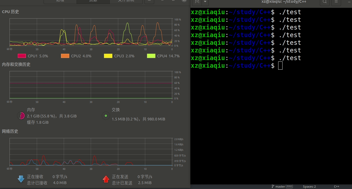Click the 交换 label
The image size is (352, 189).
click(116, 110)
